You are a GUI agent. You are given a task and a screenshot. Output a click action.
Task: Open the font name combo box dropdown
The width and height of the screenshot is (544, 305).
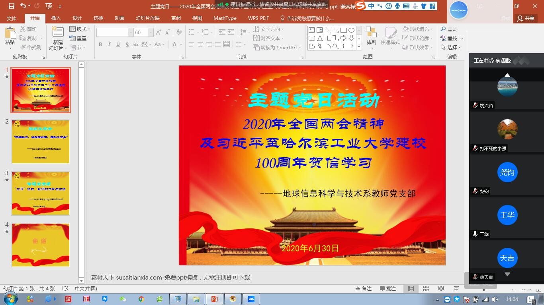point(131,33)
